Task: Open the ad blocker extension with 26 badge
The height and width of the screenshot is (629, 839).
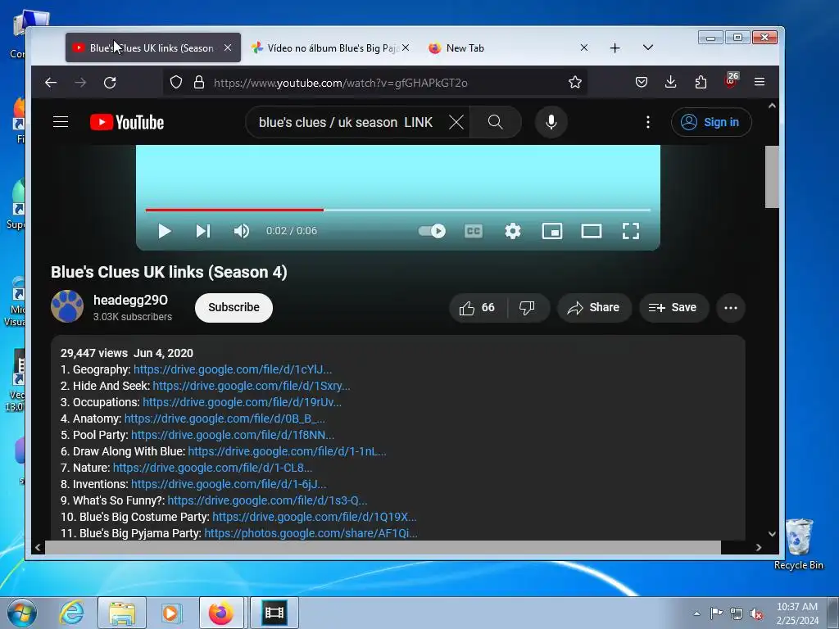Action: (732, 81)
